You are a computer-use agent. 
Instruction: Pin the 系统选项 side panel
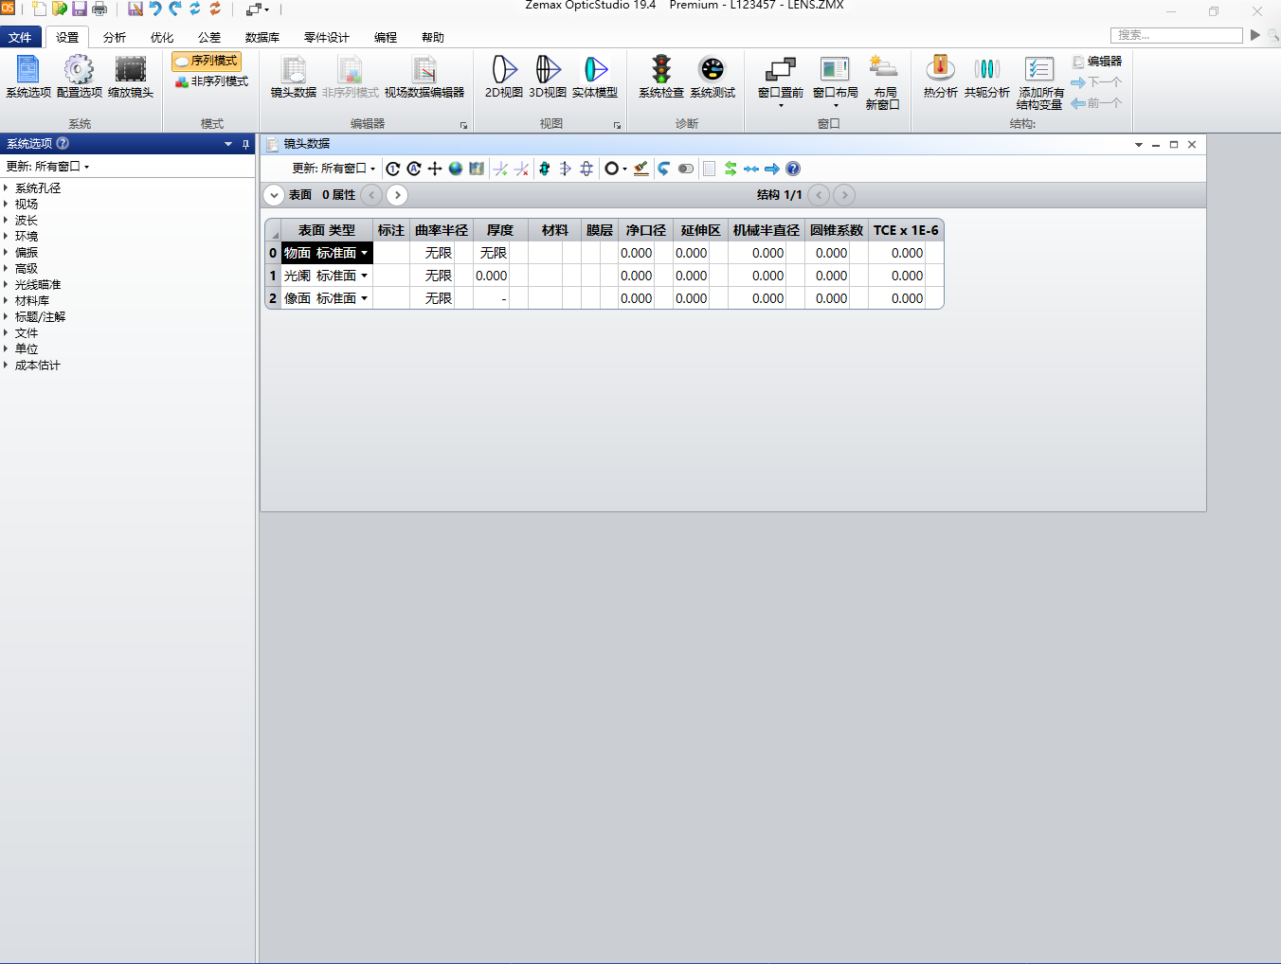point(245,144)
